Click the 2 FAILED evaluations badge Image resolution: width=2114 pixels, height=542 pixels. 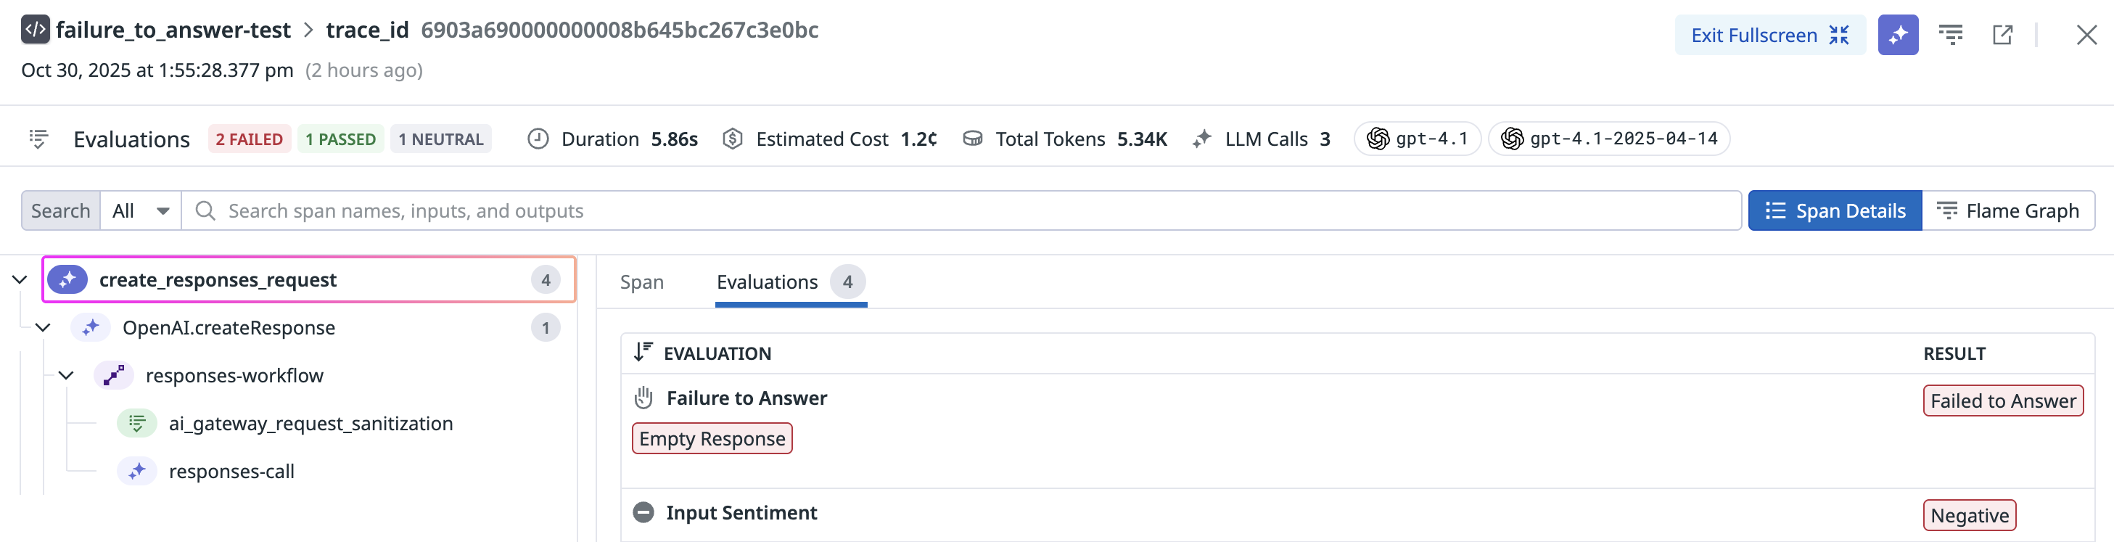249,139
